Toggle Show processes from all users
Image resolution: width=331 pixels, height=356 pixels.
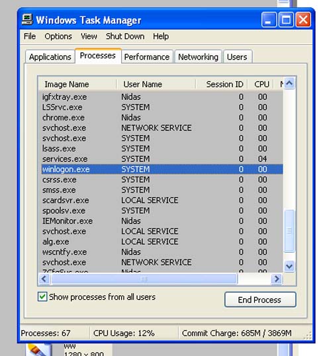(42, 296)
